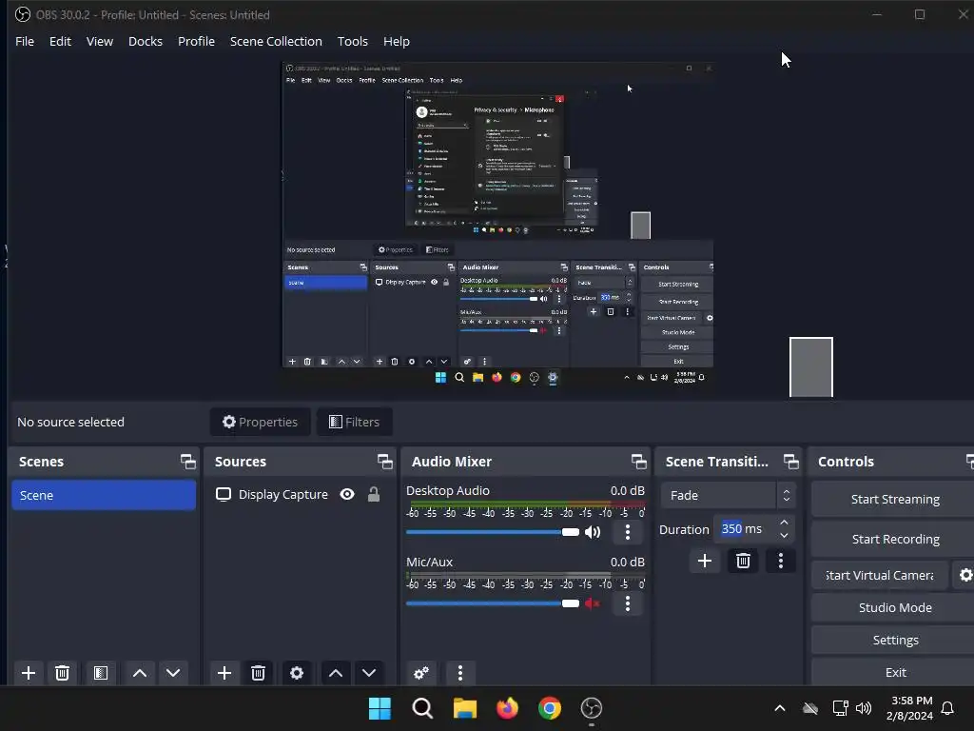974x731 pixels.
Task: Adjust Mic/Aux volume slider
Action: pos(493,603)
